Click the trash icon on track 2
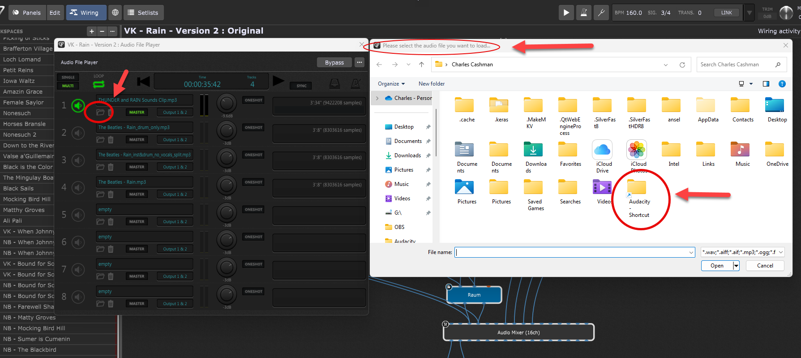The width and height of the screenshot is (801, 358). (111, 140)
